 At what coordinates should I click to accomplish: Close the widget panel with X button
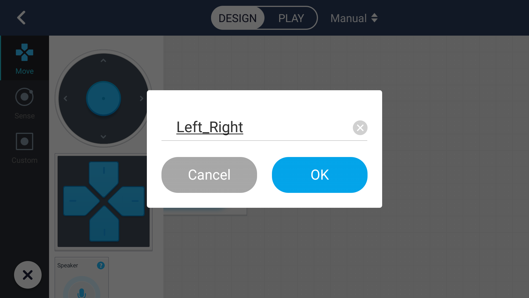tap(28, 275)
